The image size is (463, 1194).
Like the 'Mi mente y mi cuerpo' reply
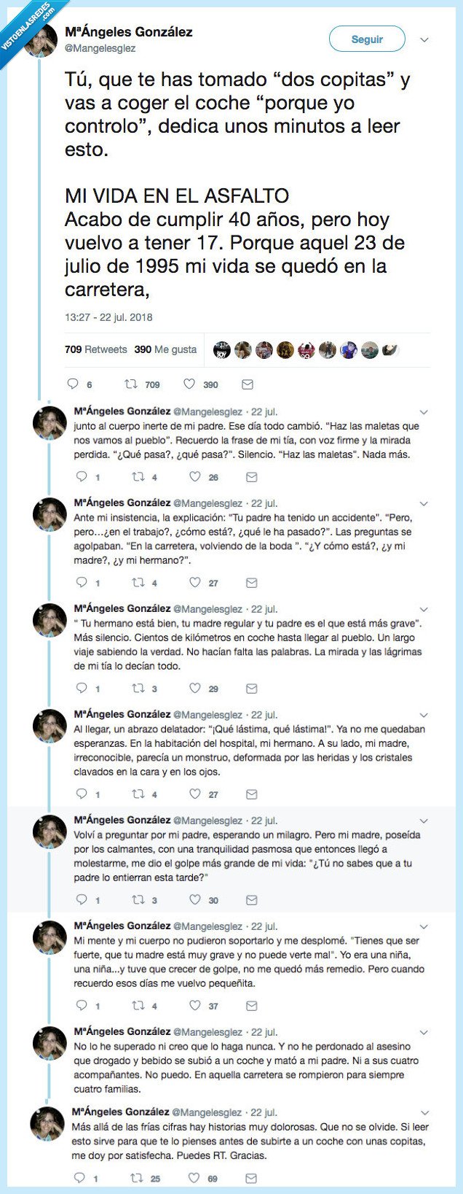[x=194, y=1004]
